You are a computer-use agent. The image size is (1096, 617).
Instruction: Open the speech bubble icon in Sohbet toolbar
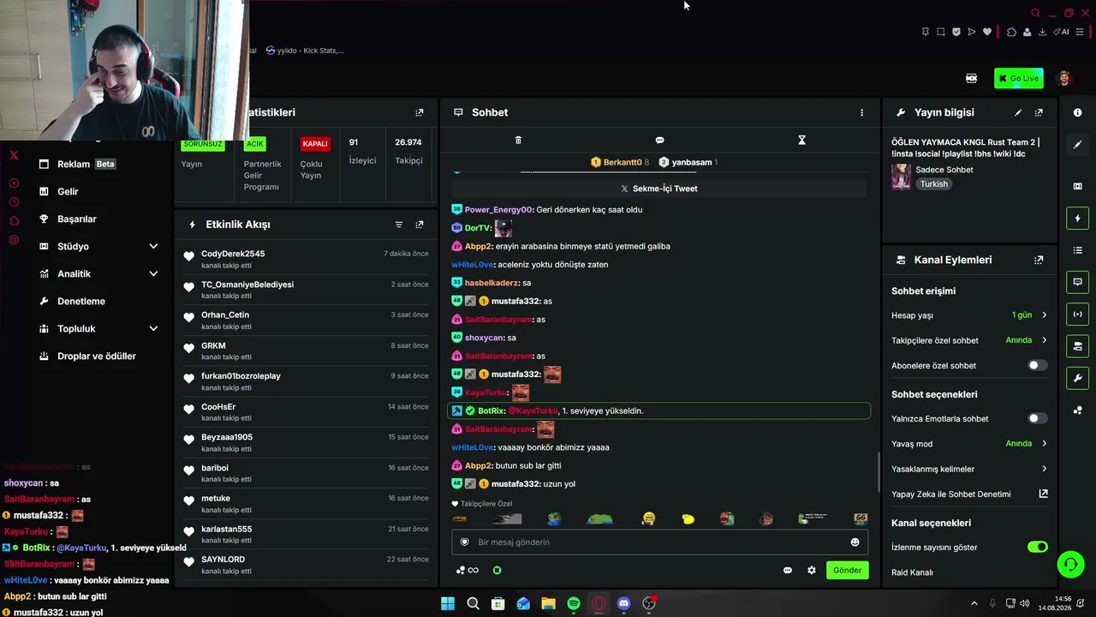(659, 140)
